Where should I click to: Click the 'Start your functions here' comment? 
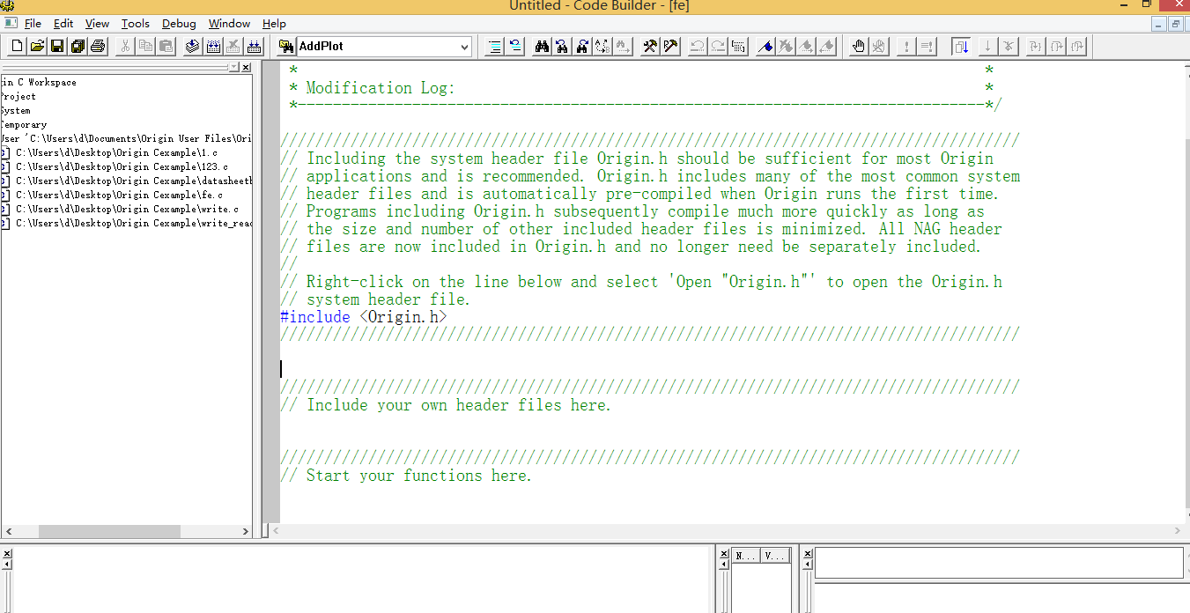[406, 475]
